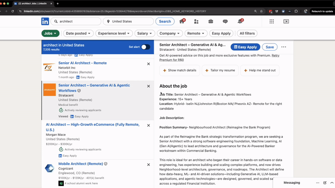This screenshot has width=335, height=188.
Task: Open the Company filter dropdown
Action: 170,33
